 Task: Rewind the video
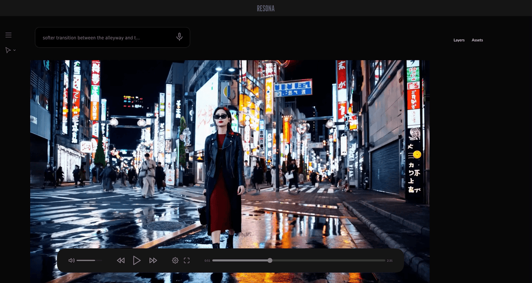coord(121,260)
